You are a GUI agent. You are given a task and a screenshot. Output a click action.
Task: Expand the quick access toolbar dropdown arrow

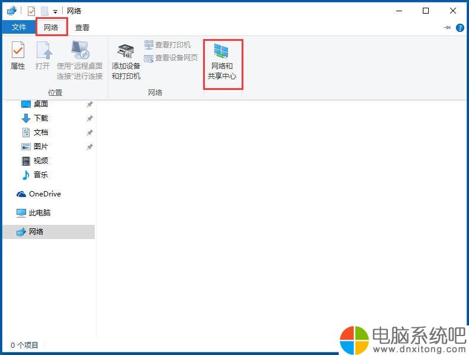coord(55,12)
